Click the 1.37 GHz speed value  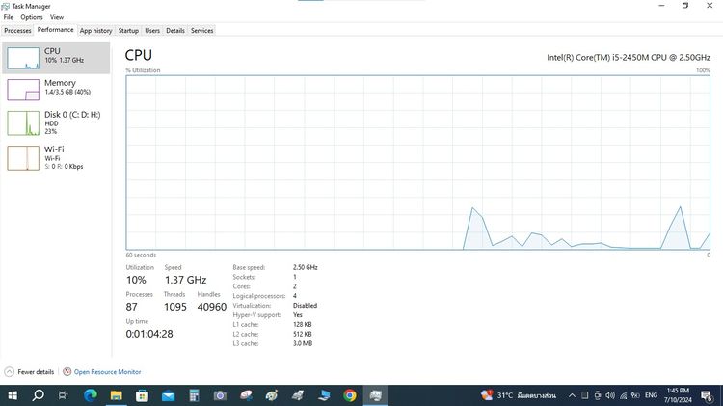[x=185, y=280]
